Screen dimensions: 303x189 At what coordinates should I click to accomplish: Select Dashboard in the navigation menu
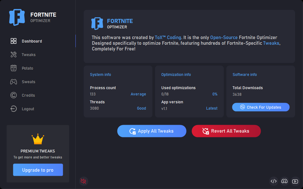[32, 41]
